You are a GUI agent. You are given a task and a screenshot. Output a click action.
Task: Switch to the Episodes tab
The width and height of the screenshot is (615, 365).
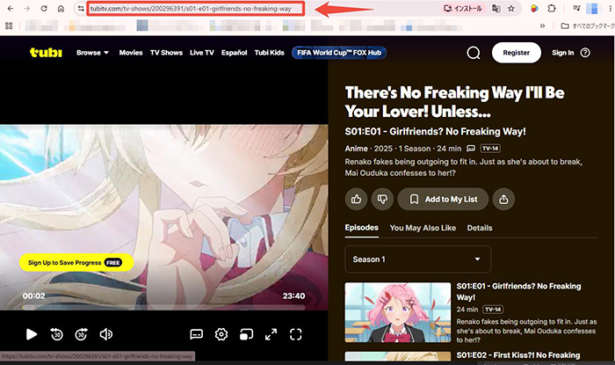tap(362, 228)
